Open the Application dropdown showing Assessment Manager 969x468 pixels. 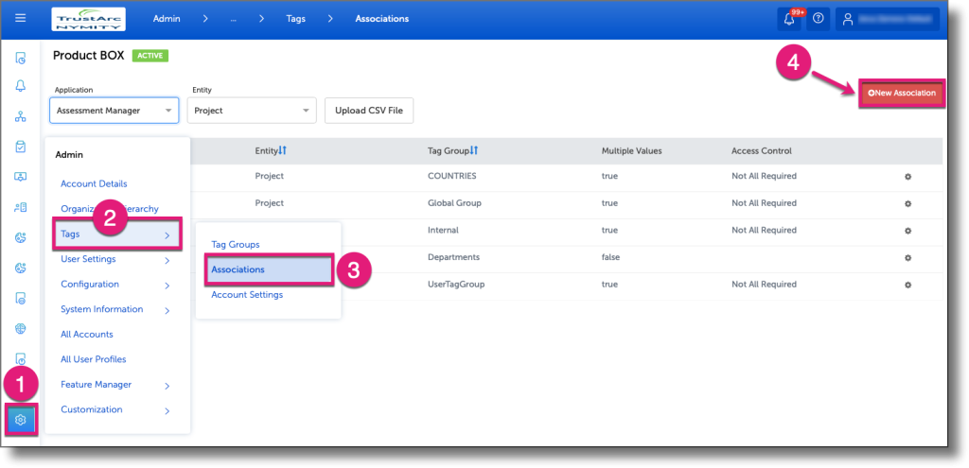pyautogui.click(x=115, y=111)
